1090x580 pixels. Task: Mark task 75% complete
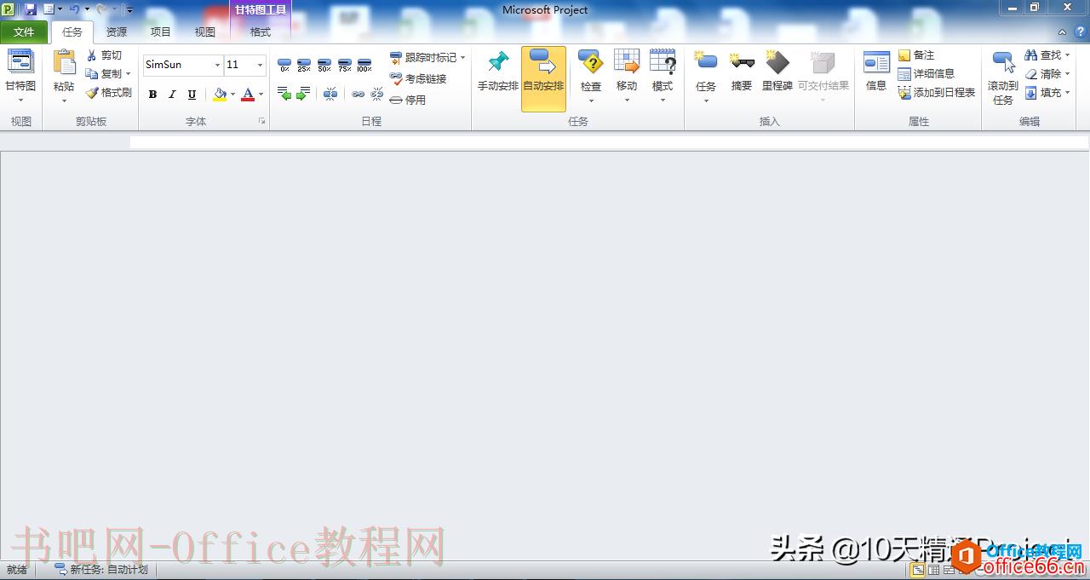pyautogui.click(x=345, y=66)
